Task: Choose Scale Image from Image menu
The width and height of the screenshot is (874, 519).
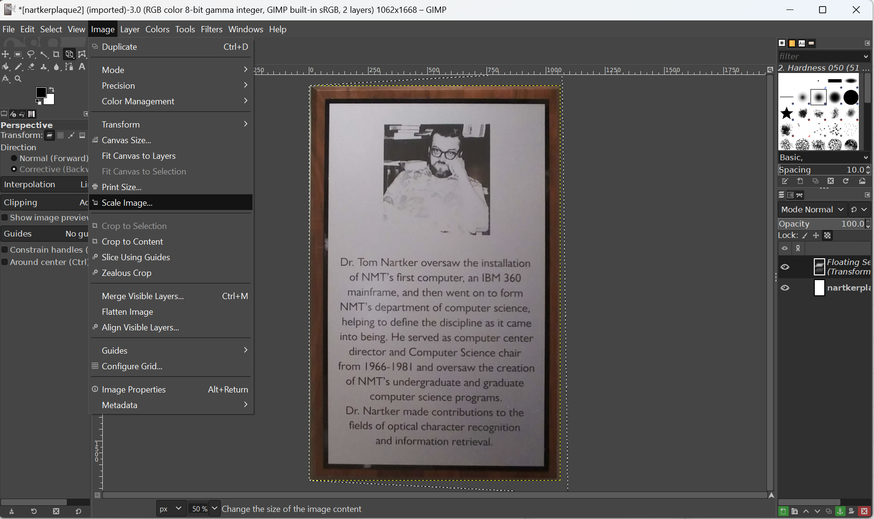Action: point(127,203)
